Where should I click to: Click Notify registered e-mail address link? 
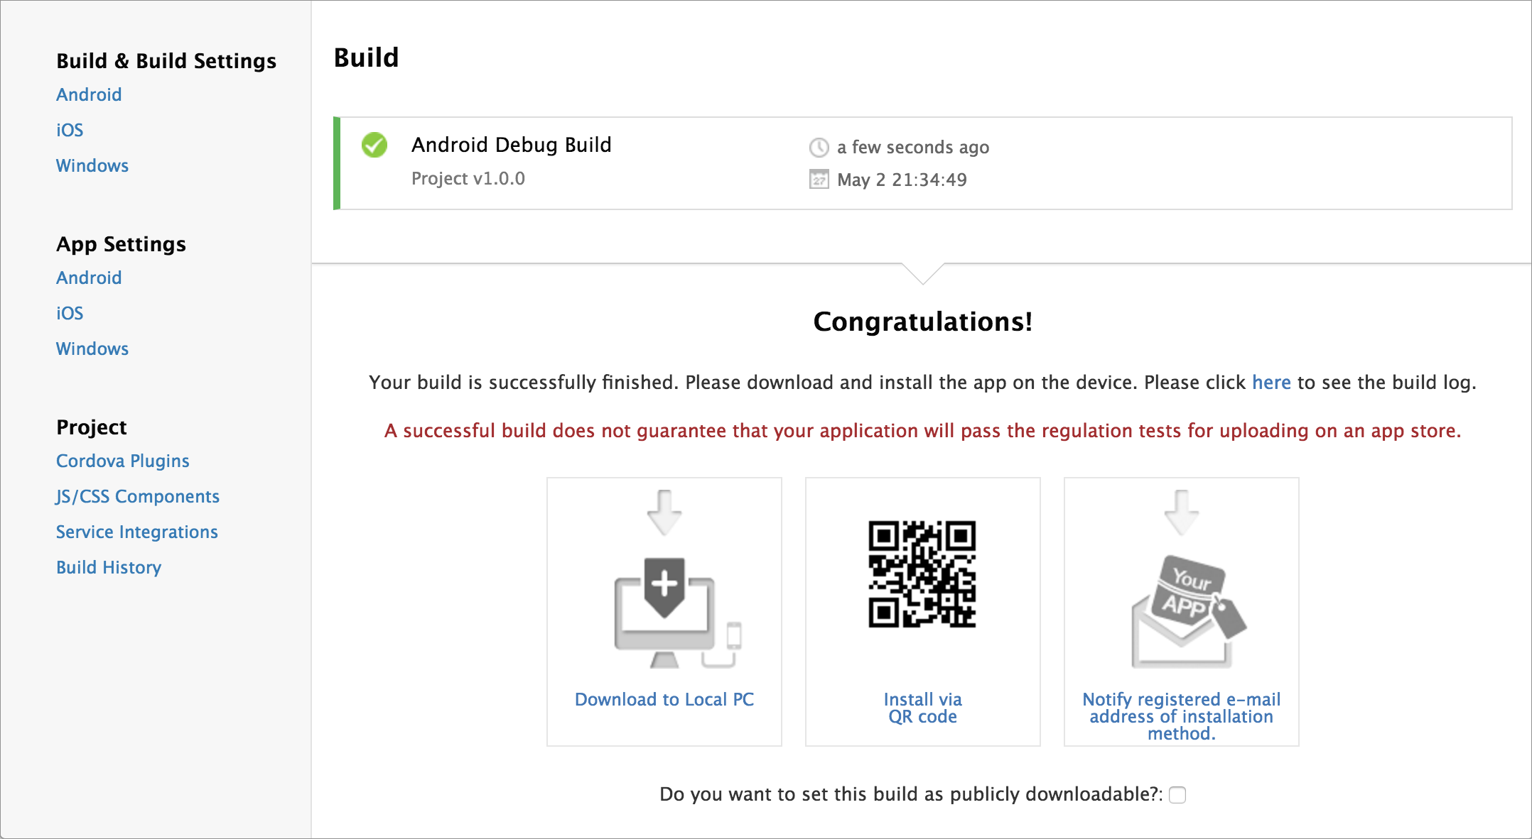(x=1181, y=716)
